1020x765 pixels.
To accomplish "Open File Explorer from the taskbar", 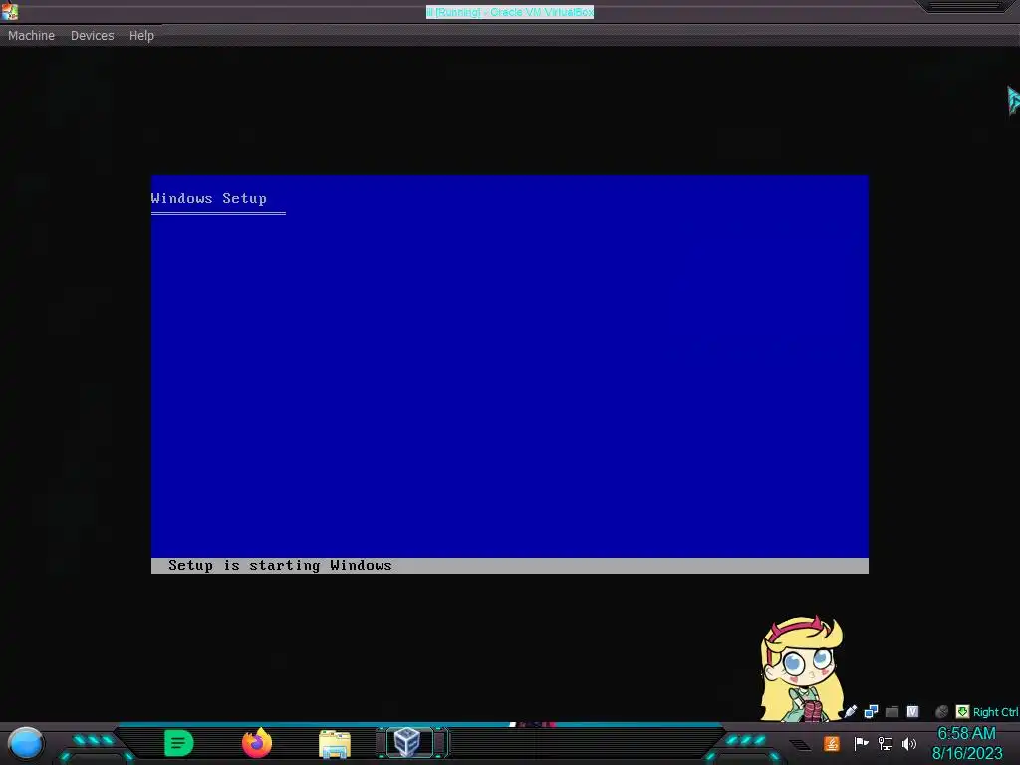I will coord(335,743).
